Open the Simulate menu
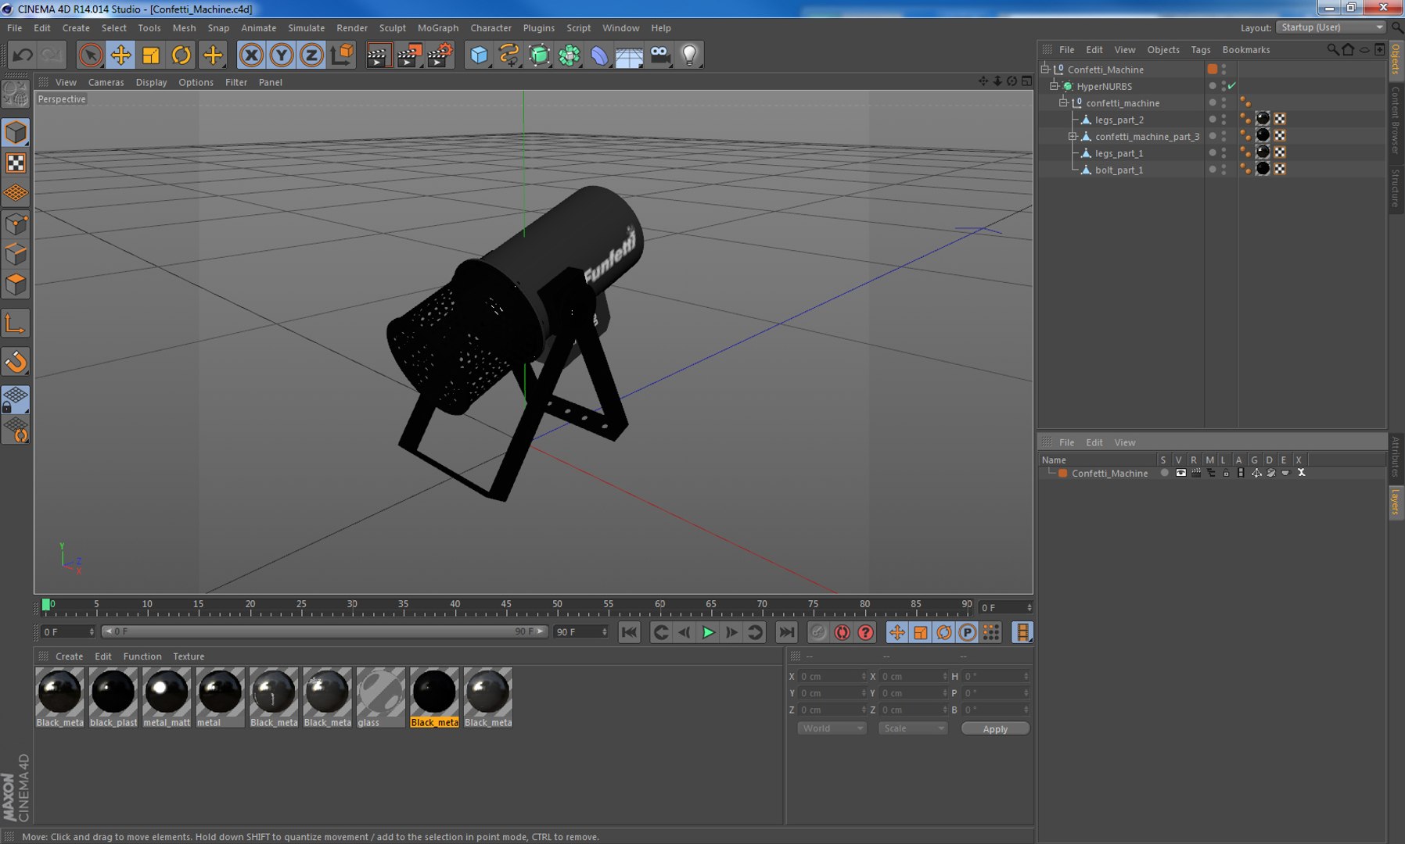The width and height of the screenshot is (1405, 844). point(307,28)
